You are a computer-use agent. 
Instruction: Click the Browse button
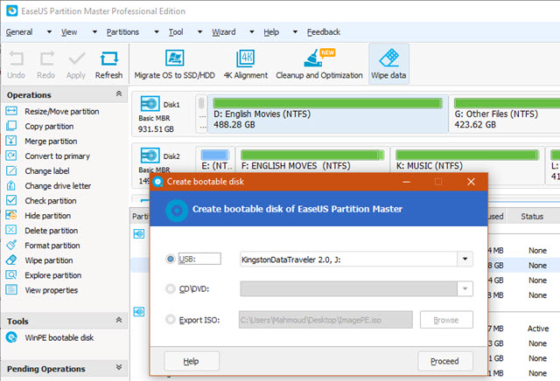pos(446,320)
